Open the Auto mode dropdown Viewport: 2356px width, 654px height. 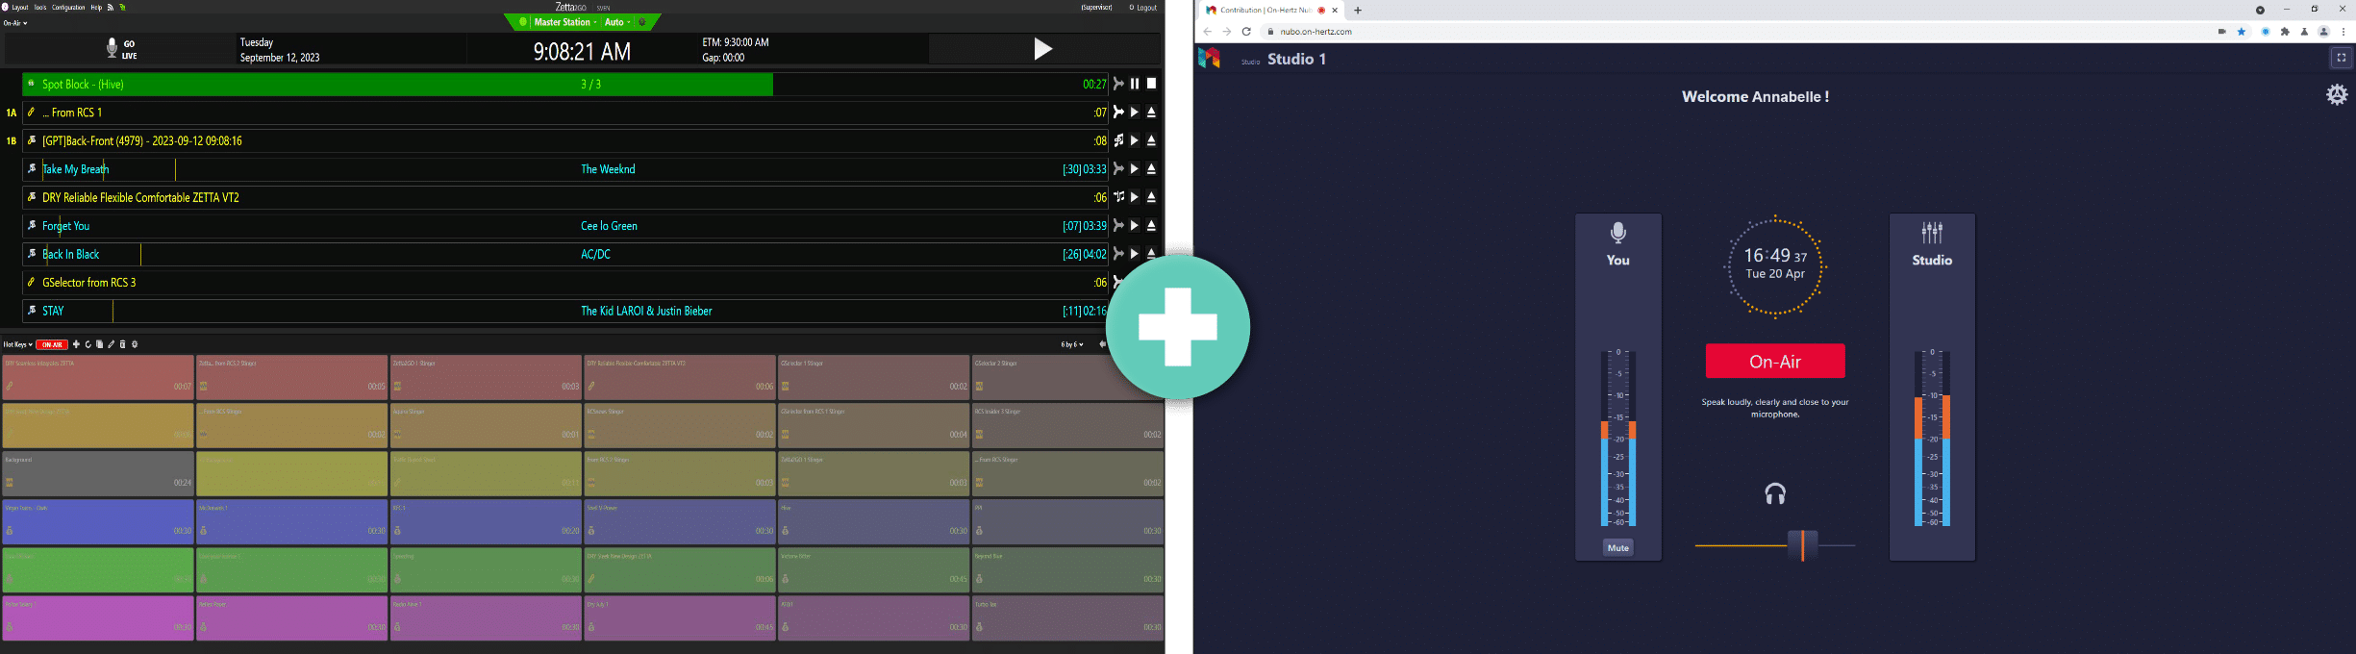pos(617,22)
